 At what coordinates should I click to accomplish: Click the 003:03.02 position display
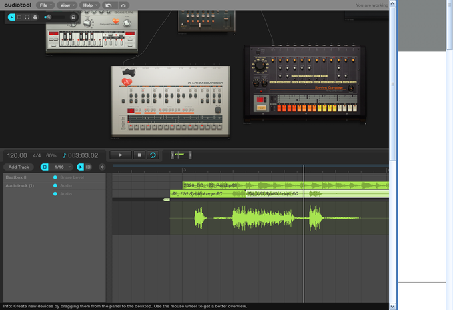click(x=83, y=155)
